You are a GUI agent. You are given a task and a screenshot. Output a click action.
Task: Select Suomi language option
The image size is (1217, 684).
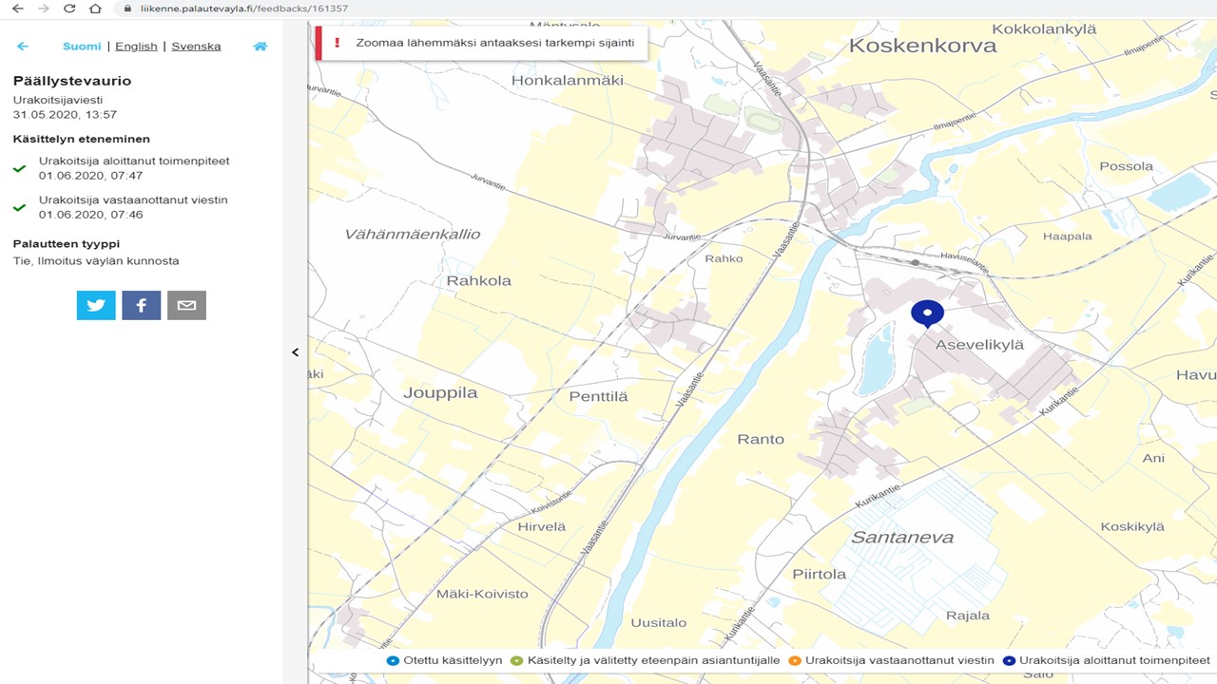(82, 47)
